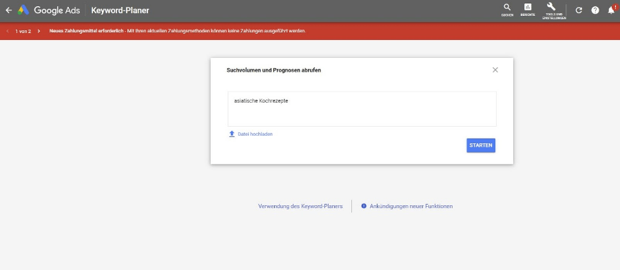
Task: Click the Keyword-Planer title
Action: tap(120, 10)
